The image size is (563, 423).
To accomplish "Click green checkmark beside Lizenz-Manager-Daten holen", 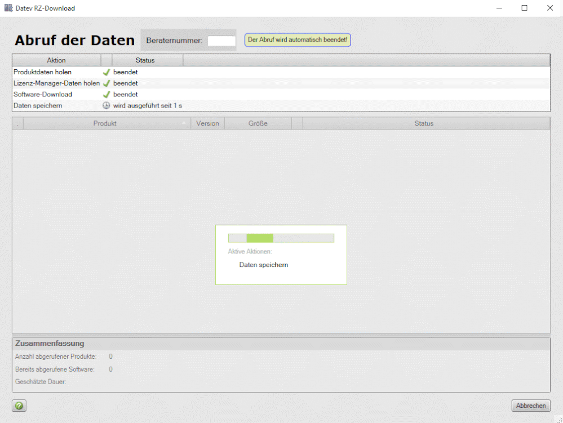I will click(x=107, y=83).
